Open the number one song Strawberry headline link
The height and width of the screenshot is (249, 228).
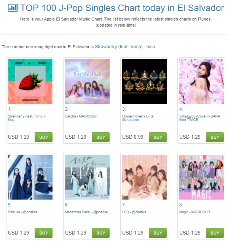[x=125, y=47]
